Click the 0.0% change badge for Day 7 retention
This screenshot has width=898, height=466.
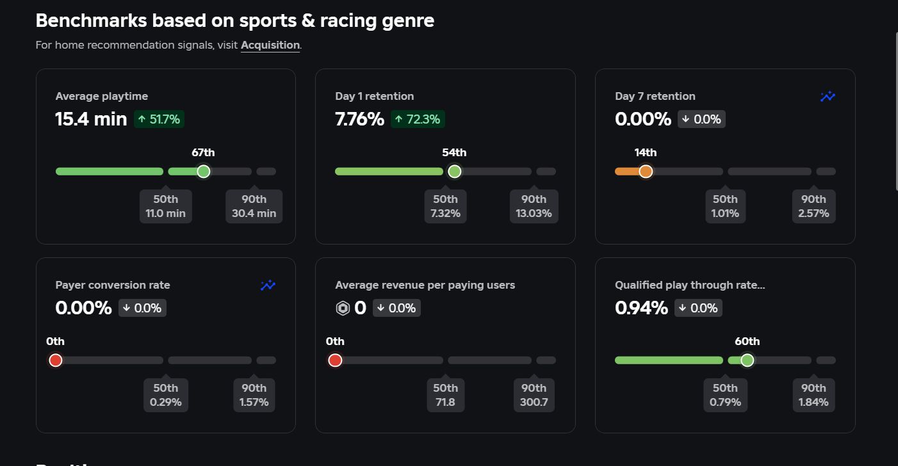[701, 119]
